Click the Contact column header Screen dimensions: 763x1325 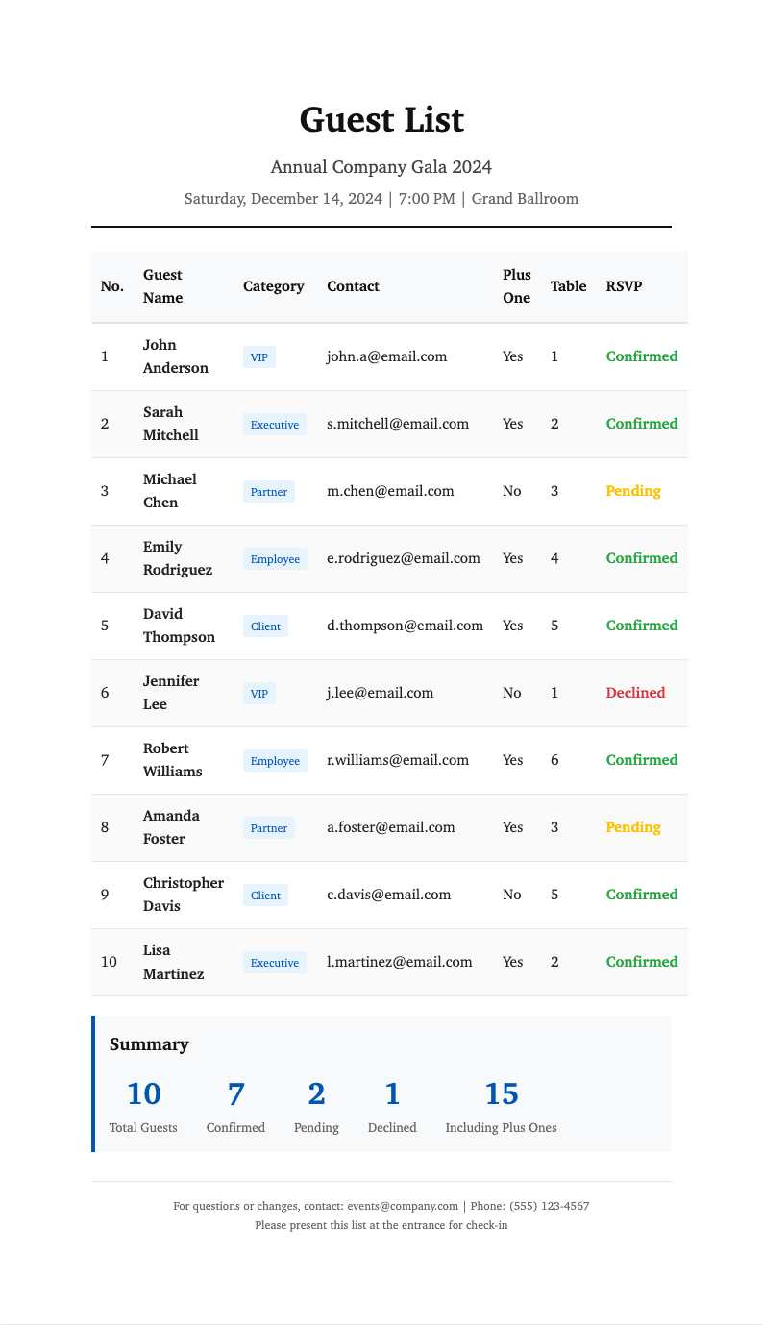[353, 286]
